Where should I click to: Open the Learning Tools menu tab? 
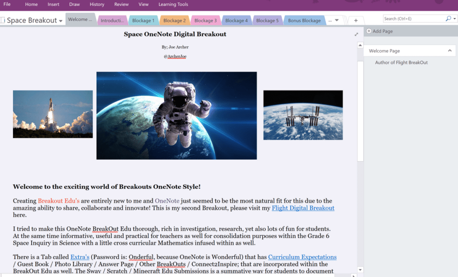(x=173, y=4)
